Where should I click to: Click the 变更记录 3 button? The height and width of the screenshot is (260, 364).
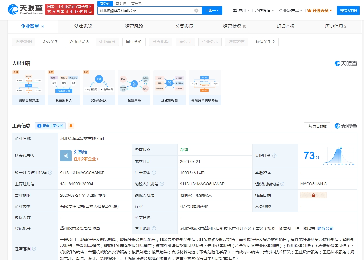79,42
